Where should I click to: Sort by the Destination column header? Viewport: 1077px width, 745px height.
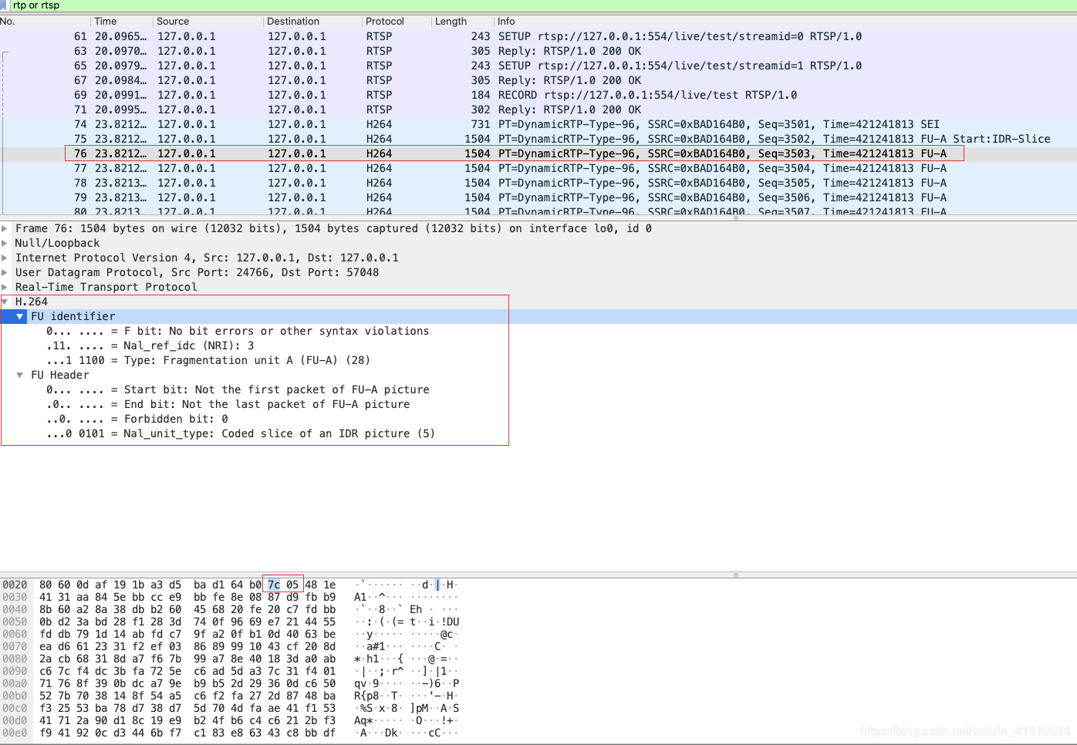tap(312, 22)
